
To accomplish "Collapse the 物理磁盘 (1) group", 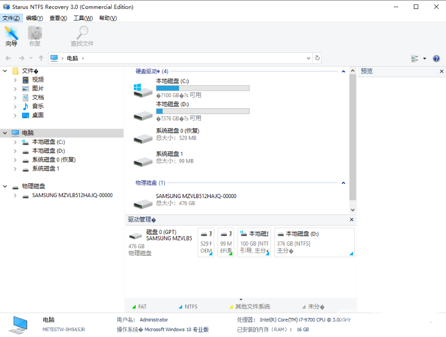I will [343, 183].
